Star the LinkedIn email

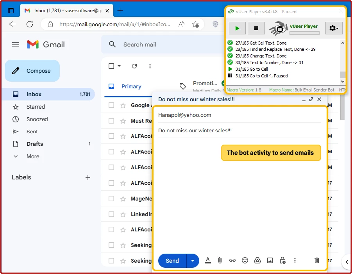click(x=123, y=214)
